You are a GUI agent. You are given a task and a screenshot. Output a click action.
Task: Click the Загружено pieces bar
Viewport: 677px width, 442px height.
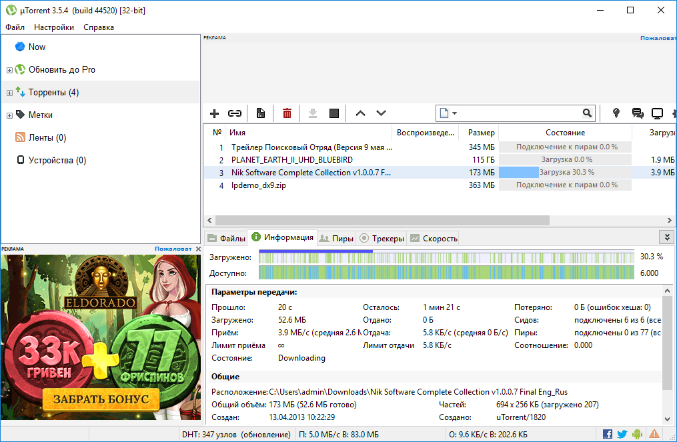coord(446,257)
